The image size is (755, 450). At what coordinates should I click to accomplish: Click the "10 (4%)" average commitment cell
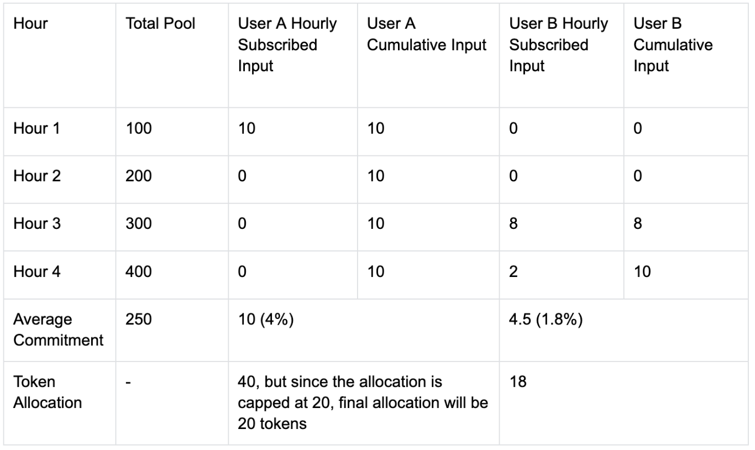[x=265, y=320]
